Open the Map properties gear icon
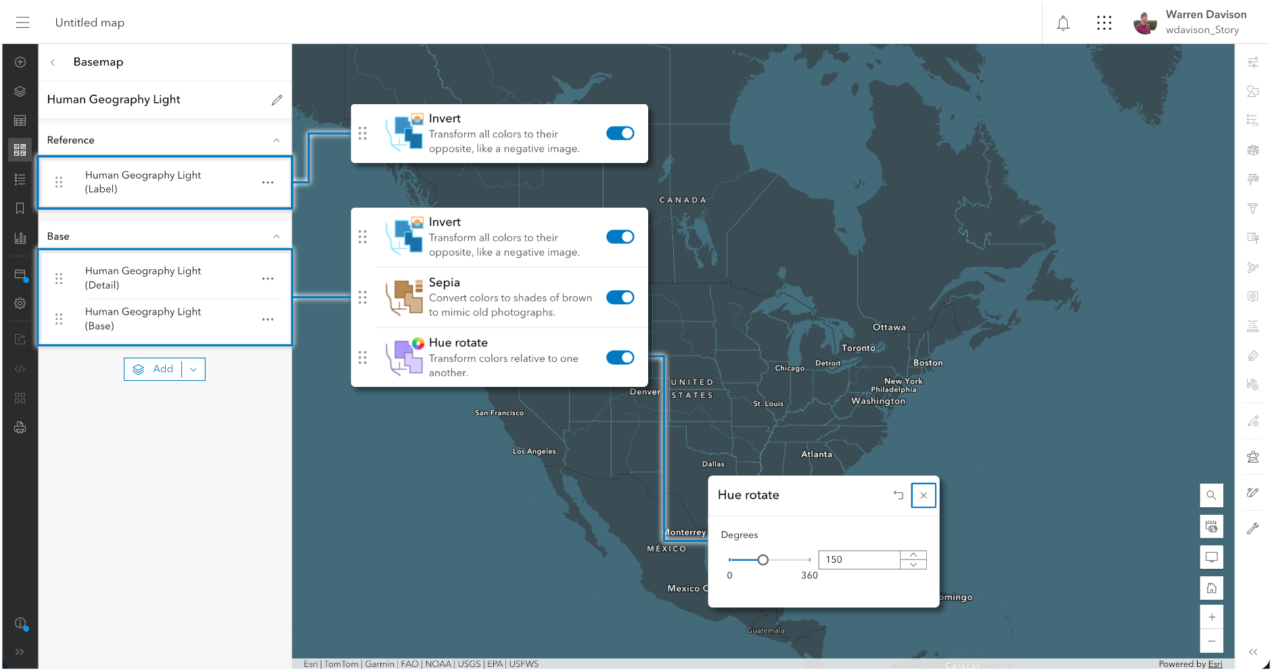 20,303
